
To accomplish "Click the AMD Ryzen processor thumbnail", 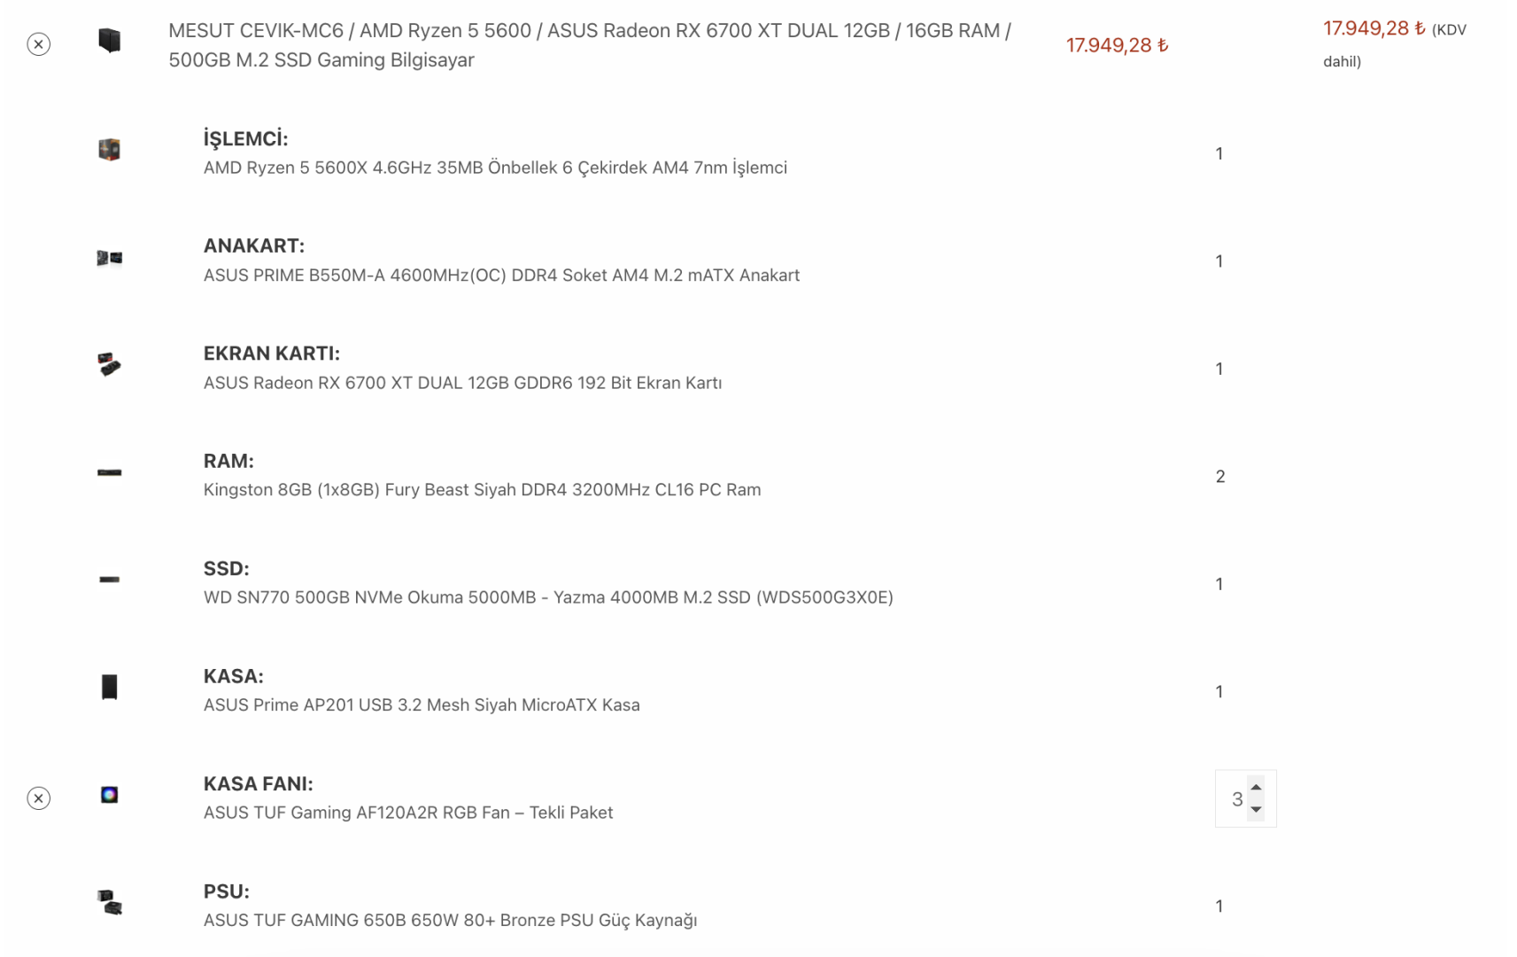I will (109, 150).
